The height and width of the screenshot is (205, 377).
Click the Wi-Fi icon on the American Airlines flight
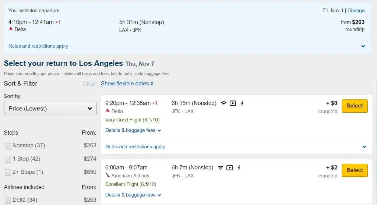(x=221, y=168)
